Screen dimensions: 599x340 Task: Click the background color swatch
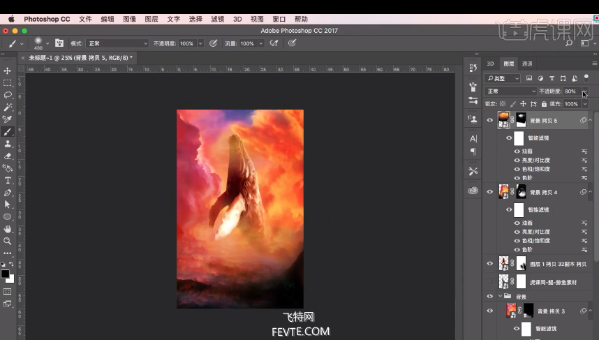(11, 280)
